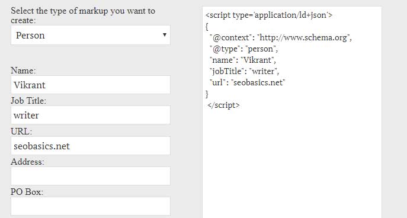Click the generated JSON-LD code output area
This screenshot has height=218, width=407.
coord(292,112)
